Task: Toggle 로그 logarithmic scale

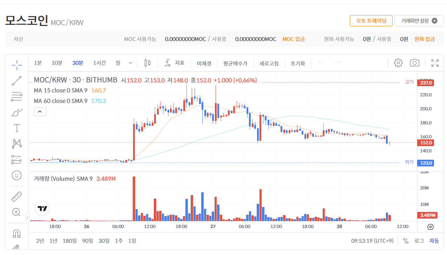Action: [419, 241]
